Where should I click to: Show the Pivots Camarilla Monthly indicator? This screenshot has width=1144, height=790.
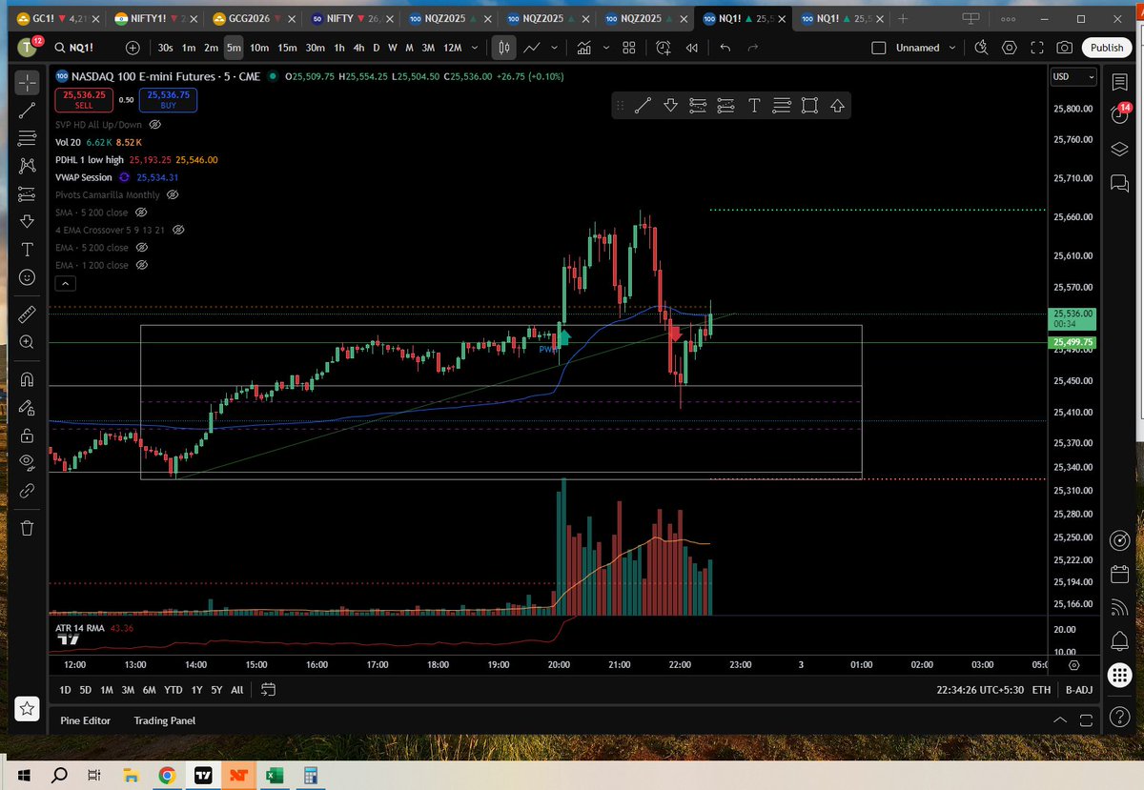pos(173,194)
